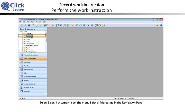Screen dimensions: 185x112
Task: Open the Help menu
Action: click(44, 22)
